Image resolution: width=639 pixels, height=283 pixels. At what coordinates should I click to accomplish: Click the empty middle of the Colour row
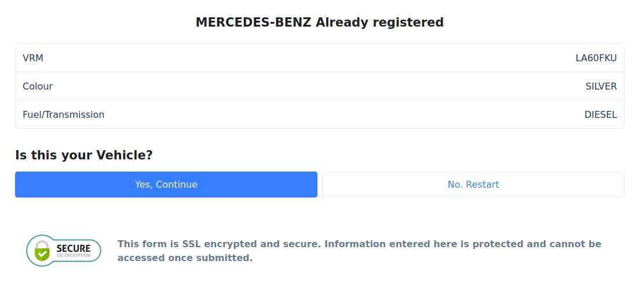[320, 87]
